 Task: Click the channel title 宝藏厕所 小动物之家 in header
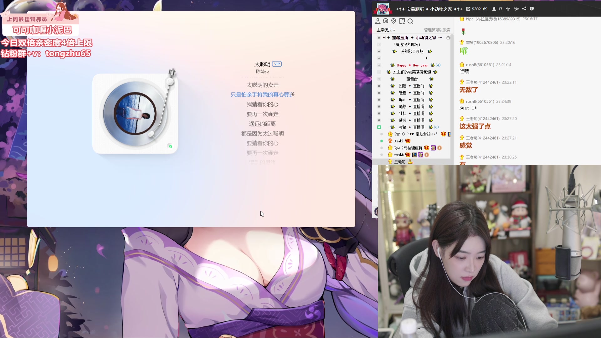tap(429, 9)
